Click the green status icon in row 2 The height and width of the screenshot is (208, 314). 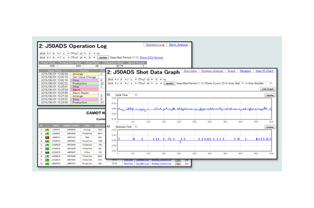[x=47, y=133]
